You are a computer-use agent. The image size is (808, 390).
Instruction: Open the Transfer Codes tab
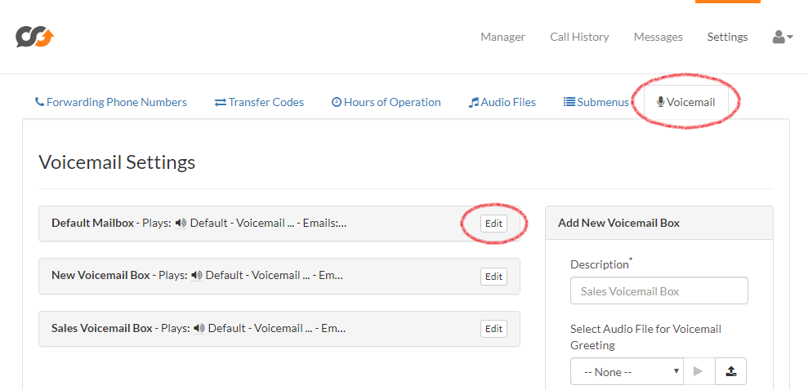click(259, 102)
